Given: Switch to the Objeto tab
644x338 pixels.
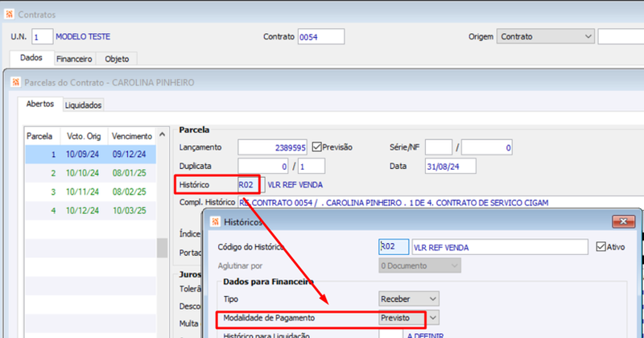Looking at the screenshot, I should click(x=117, y=59).
